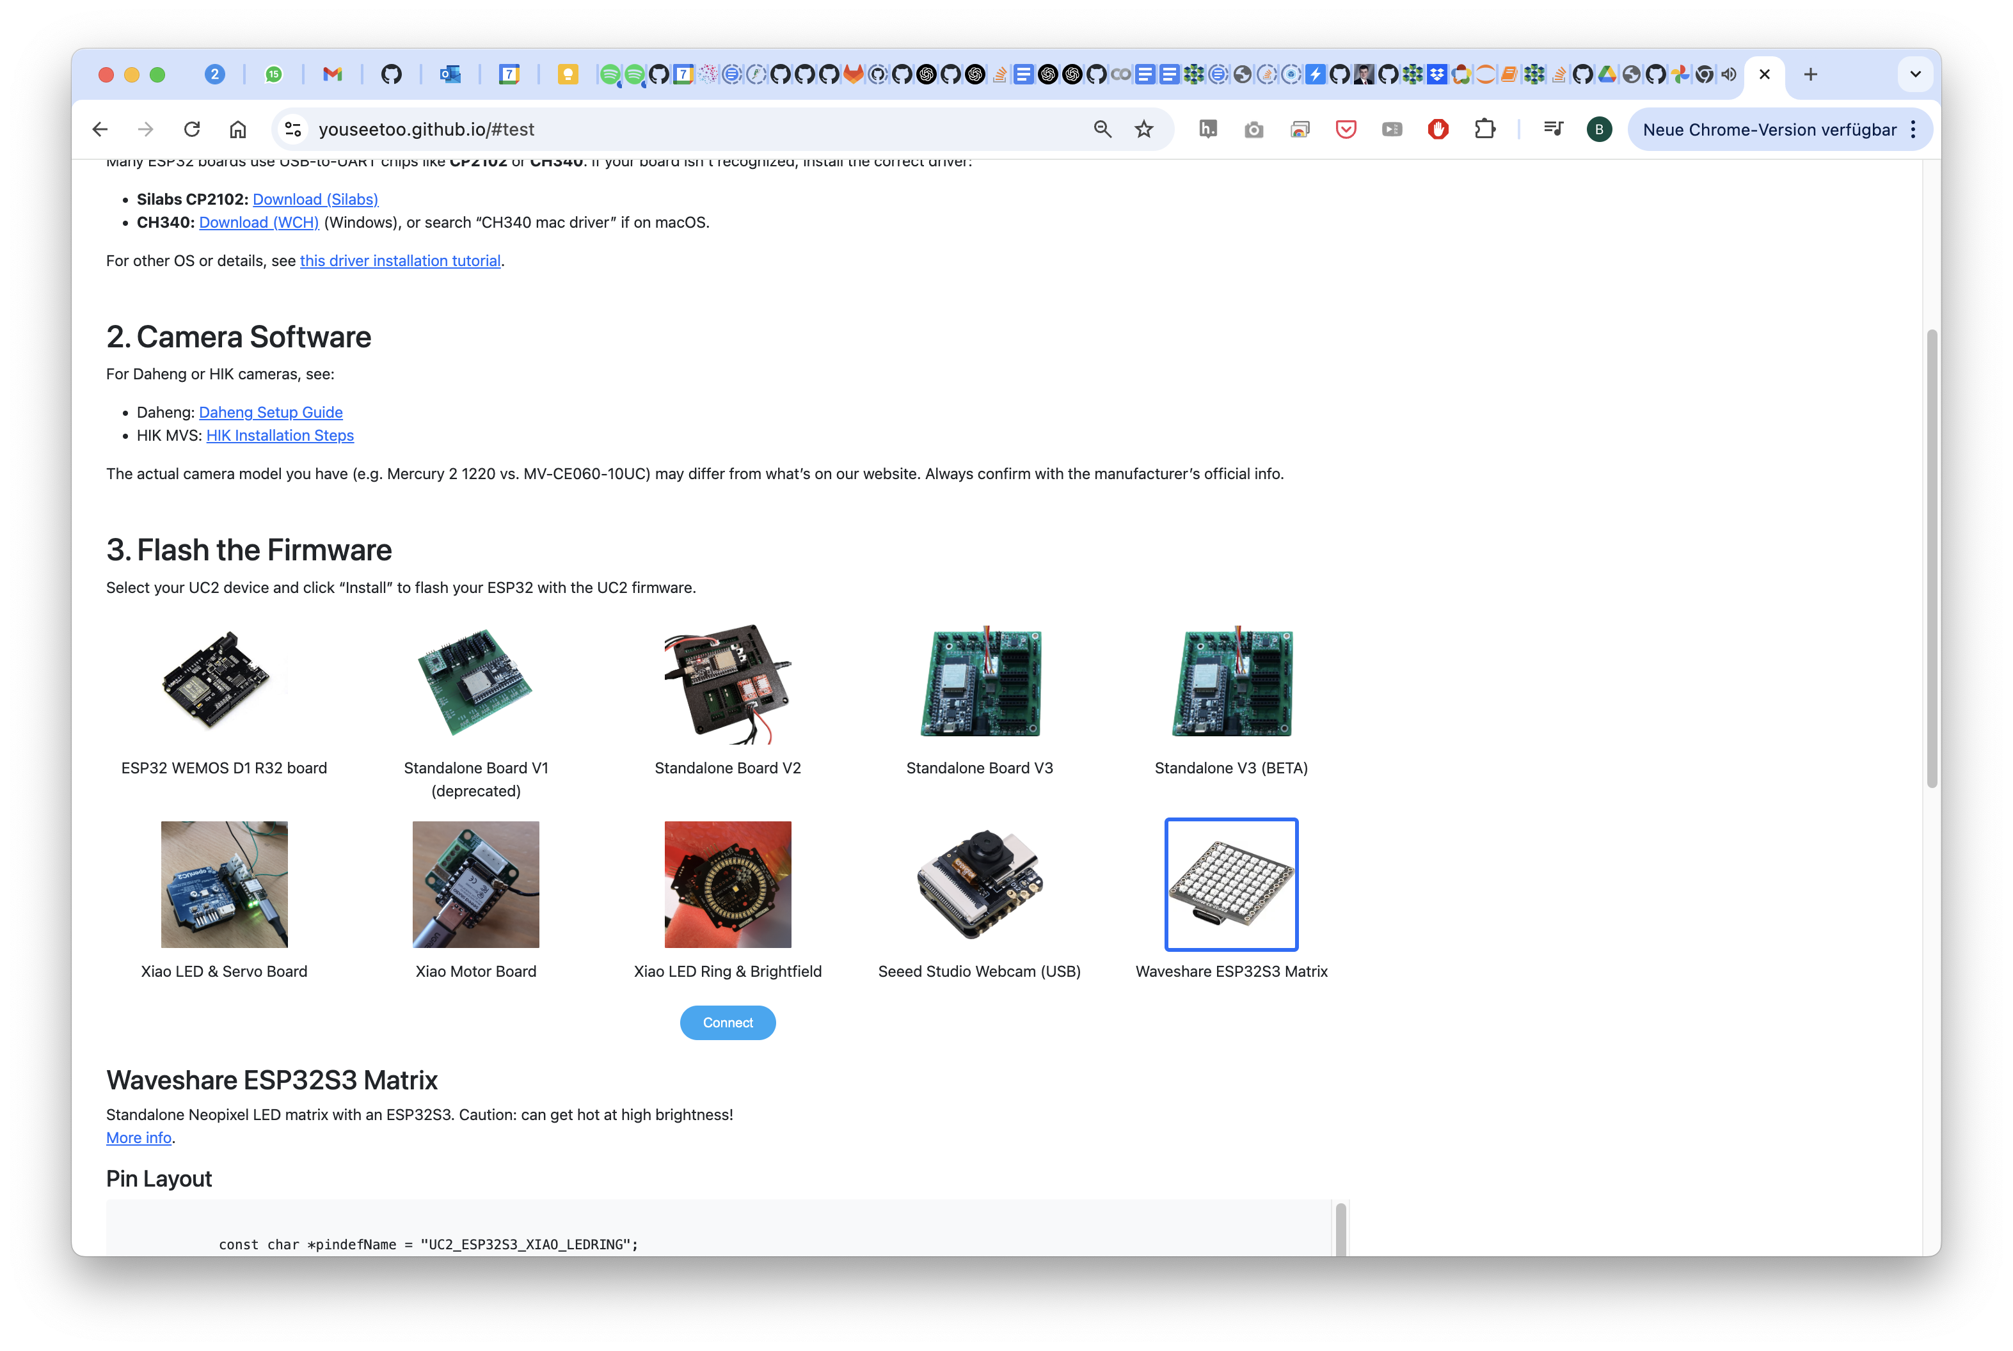2013x1351 pixels.
Task: Click the site information icon in address bar
Action: pyautogui.click(x=293, y=129)
